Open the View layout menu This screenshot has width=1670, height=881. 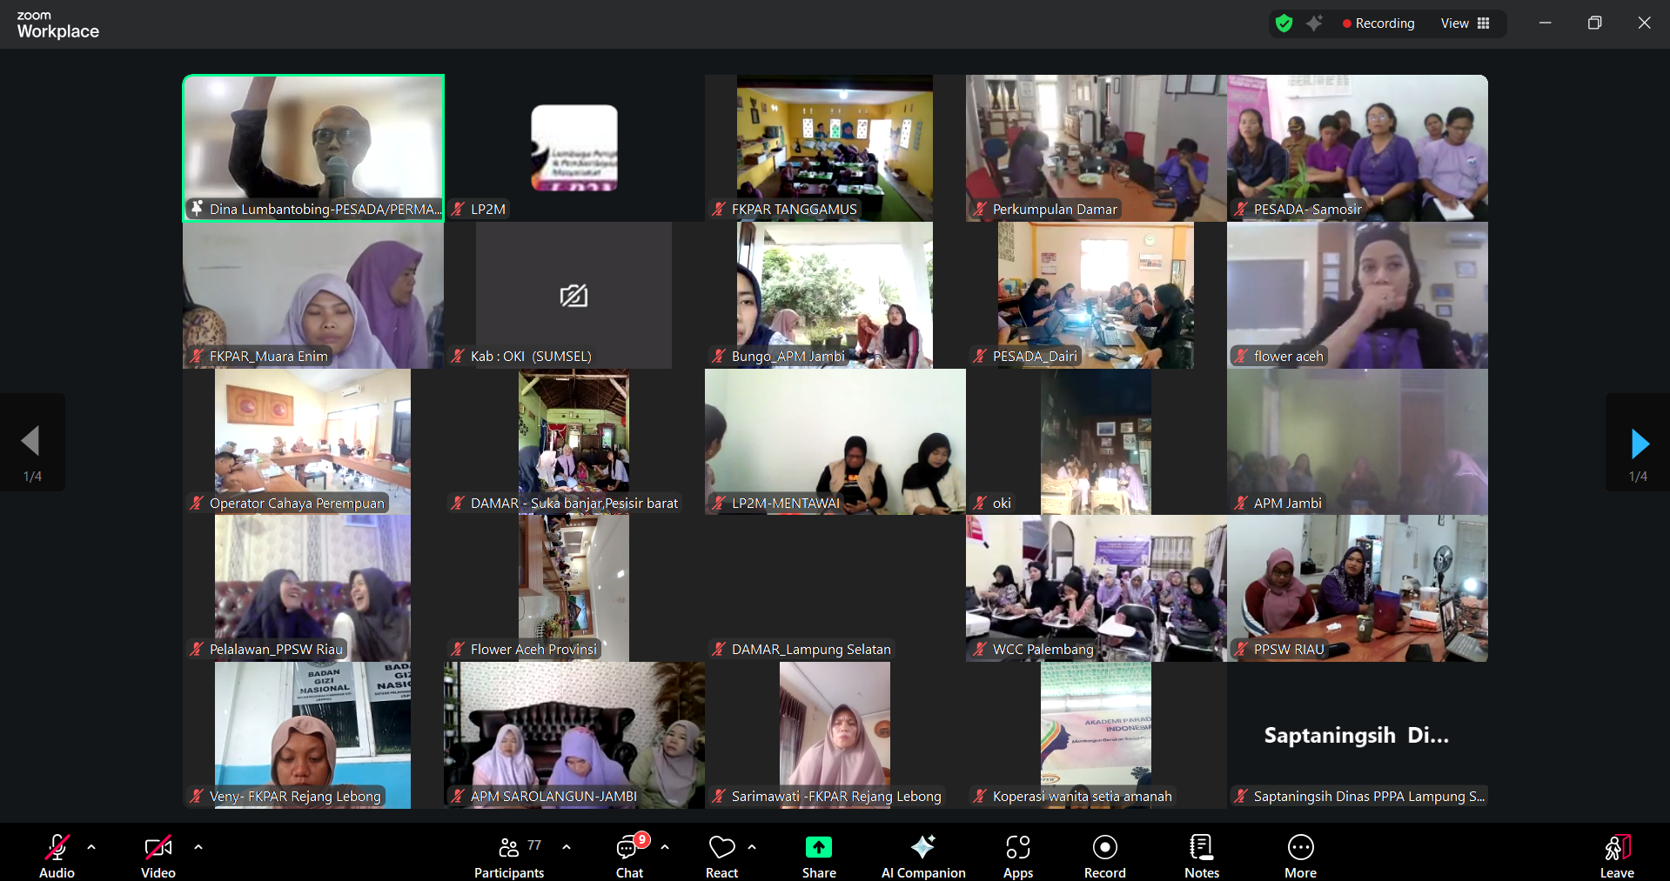1465,23
